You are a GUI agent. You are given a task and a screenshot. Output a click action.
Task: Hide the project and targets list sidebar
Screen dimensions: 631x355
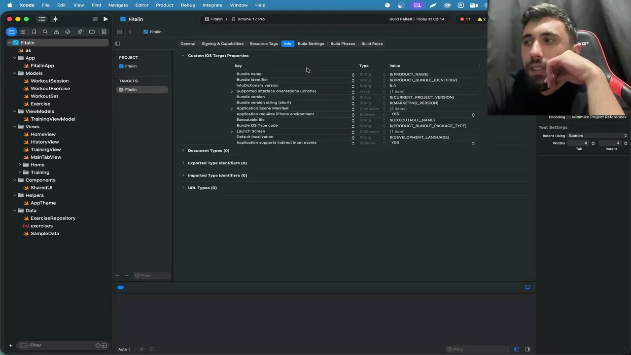(117, 44)
